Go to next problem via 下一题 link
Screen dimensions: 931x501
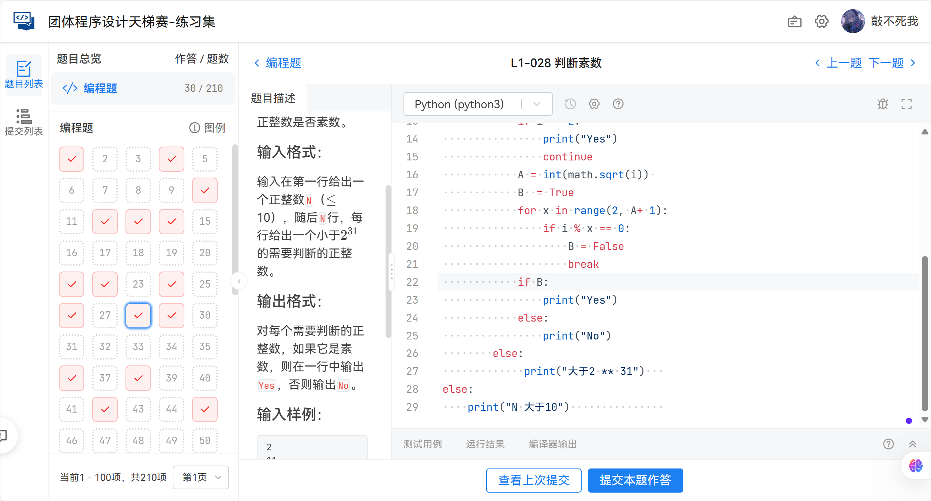[x=886, y=62]
